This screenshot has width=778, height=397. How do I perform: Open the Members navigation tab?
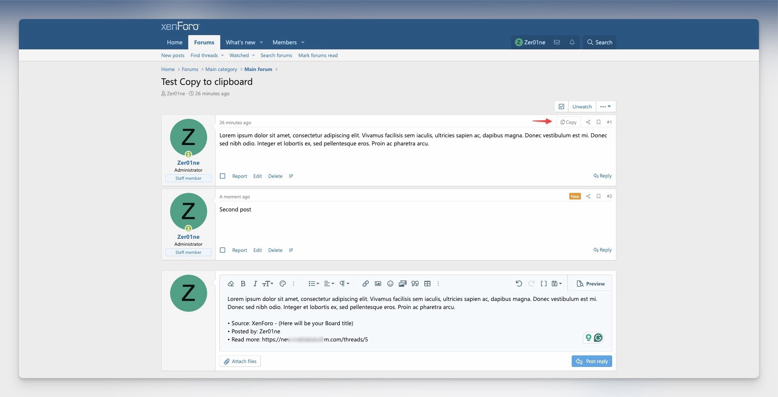[x=284, y=42]
